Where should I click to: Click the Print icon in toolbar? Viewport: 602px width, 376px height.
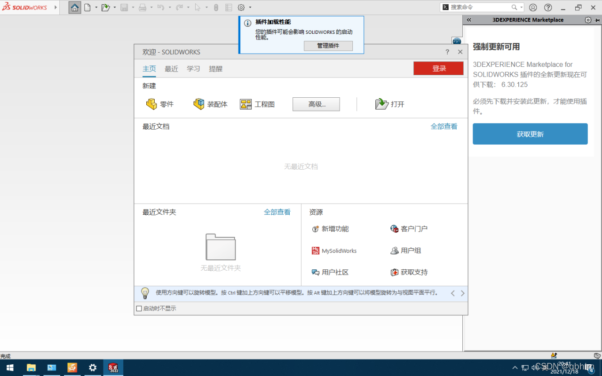(x=143, y=8)
